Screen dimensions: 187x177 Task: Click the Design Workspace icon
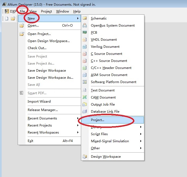tap(85, 156)
